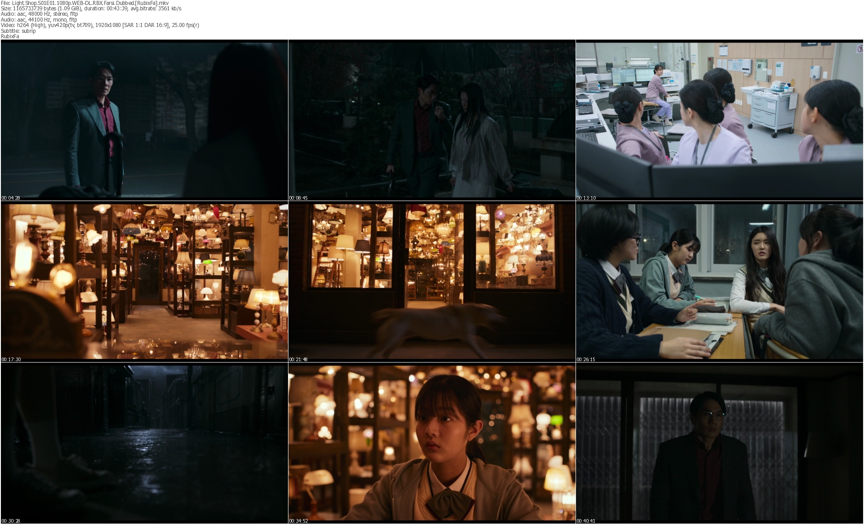Click the 00:34:52 timestamp label

click(x=298, y=521)
